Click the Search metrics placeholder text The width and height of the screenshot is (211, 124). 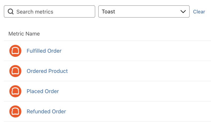(35, 12)
